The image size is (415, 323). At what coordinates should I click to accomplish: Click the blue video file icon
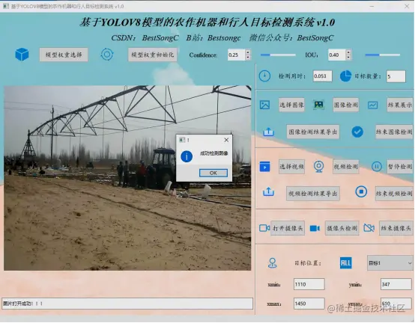tap(264, 167)
